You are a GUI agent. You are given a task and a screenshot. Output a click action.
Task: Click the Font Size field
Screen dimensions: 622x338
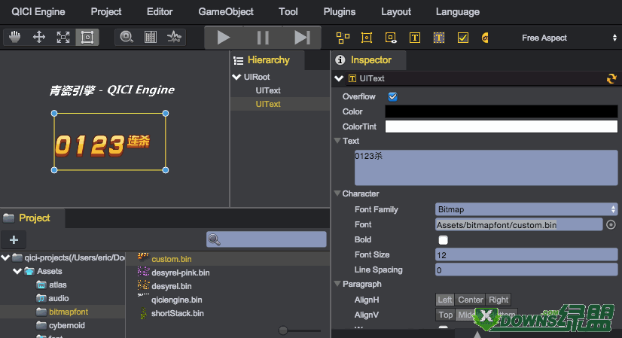526,254
